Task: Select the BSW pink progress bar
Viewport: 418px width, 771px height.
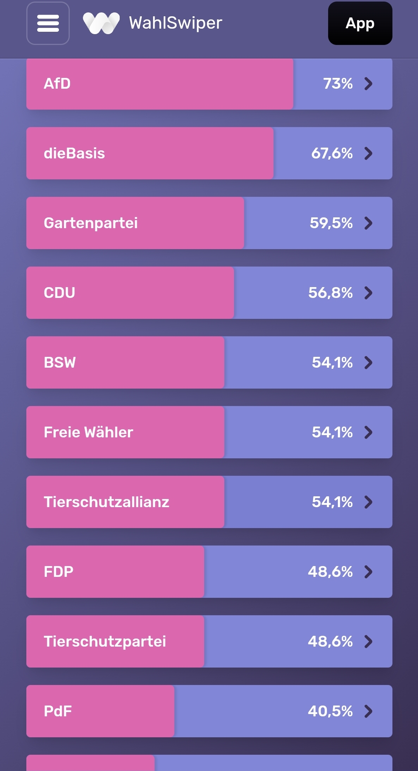Action: pyautogui.click(x=125, y=362)
